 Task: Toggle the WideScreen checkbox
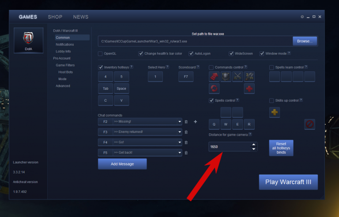231,53
